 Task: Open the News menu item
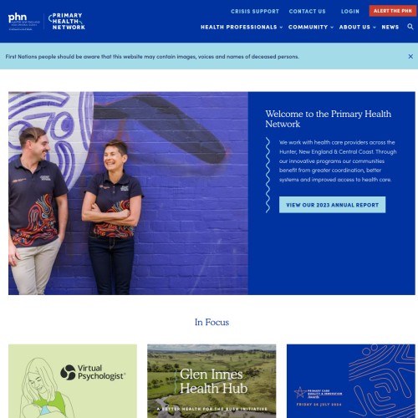pyautogui.click(x=390, y=27)
